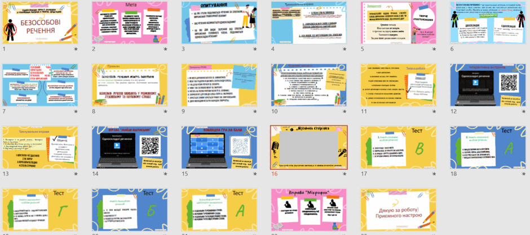Click the animation star under slide 8
Image resolution: width=530 pixels, height=235 pixels.
[x=165, y=111]
